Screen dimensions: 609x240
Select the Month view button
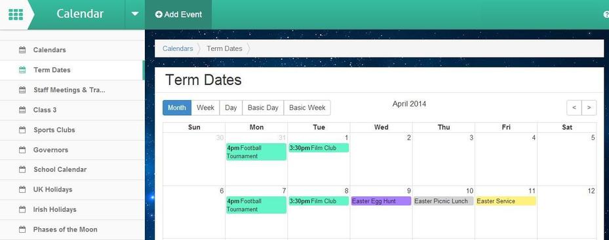(177, 108)
